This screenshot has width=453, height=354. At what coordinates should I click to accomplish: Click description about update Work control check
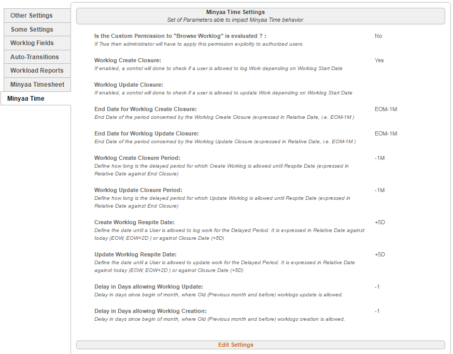[x=223, y=93]
